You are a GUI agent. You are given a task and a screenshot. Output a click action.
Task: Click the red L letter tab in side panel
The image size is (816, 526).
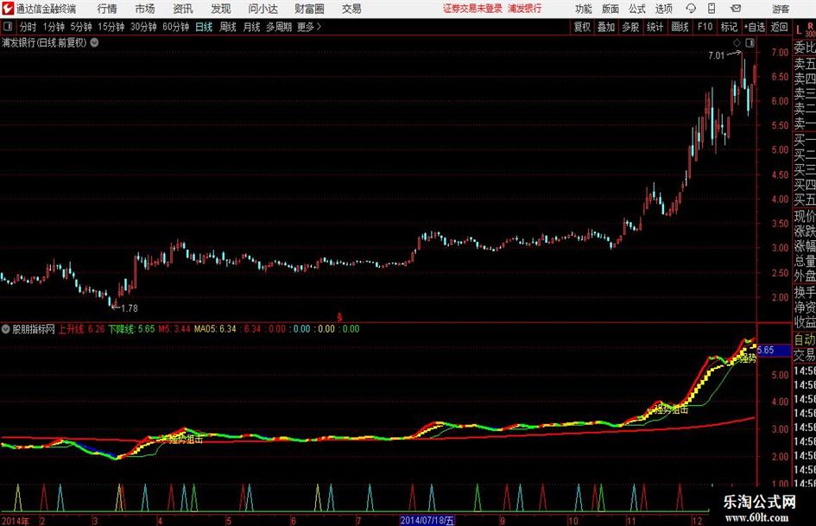[799, 30]
